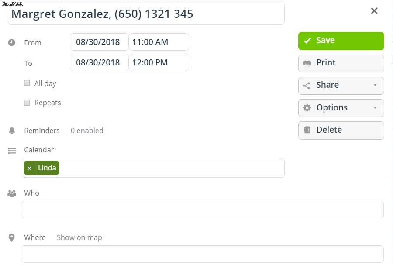This screenshot has width=393, height=265.
Task: Open the 0 enabled reminders link
Action: [87, 131]
